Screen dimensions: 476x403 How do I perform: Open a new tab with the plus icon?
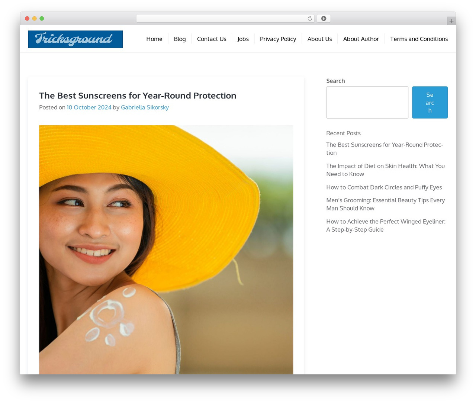451,21
